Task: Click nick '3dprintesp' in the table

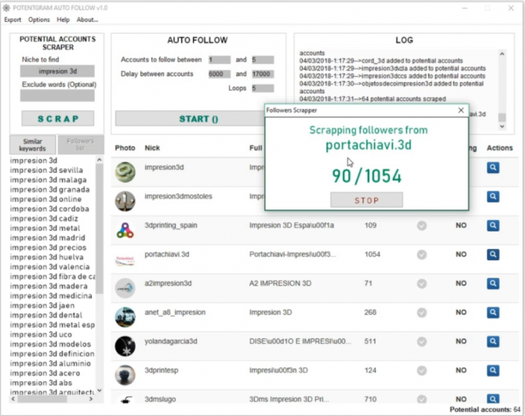Action: (161, 370)
